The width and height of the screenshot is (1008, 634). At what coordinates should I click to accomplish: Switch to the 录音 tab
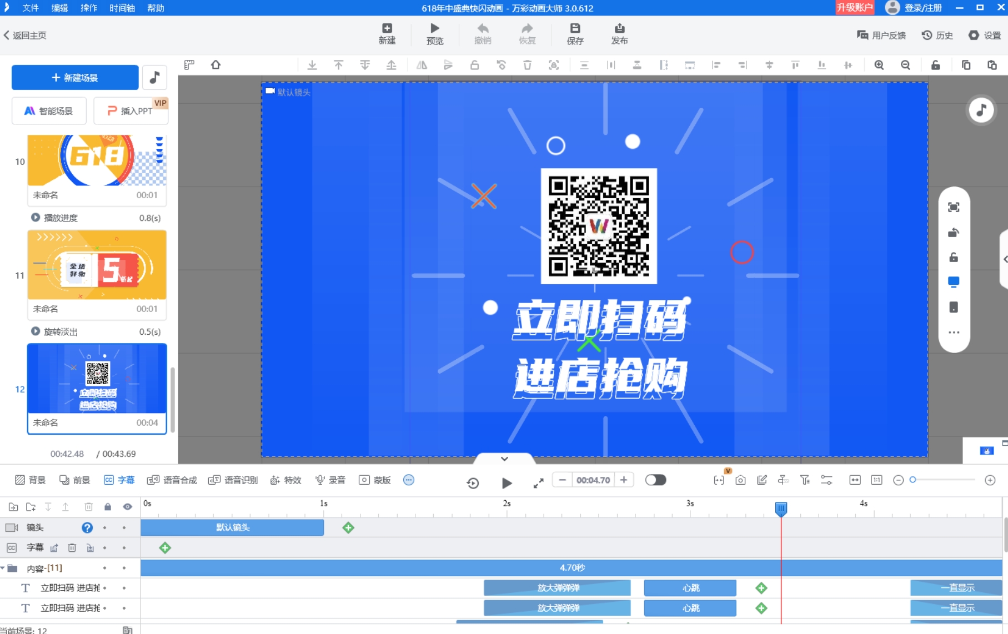click(x=330, y=480)
